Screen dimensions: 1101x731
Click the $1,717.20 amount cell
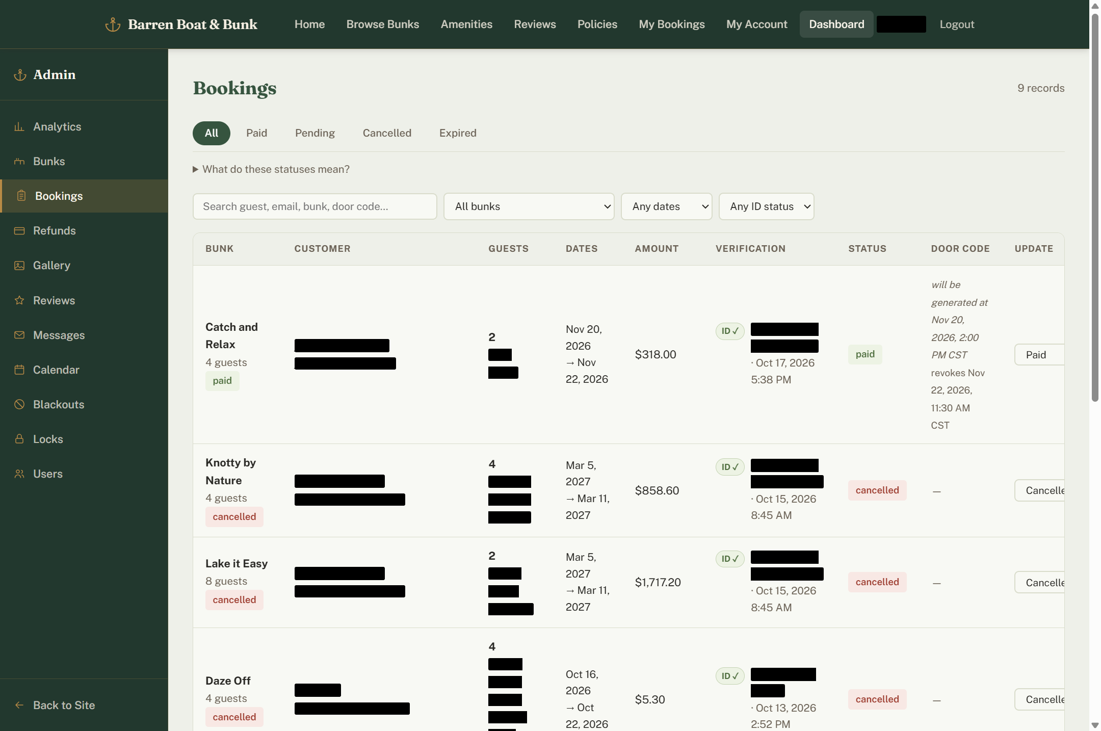[658, 582]
